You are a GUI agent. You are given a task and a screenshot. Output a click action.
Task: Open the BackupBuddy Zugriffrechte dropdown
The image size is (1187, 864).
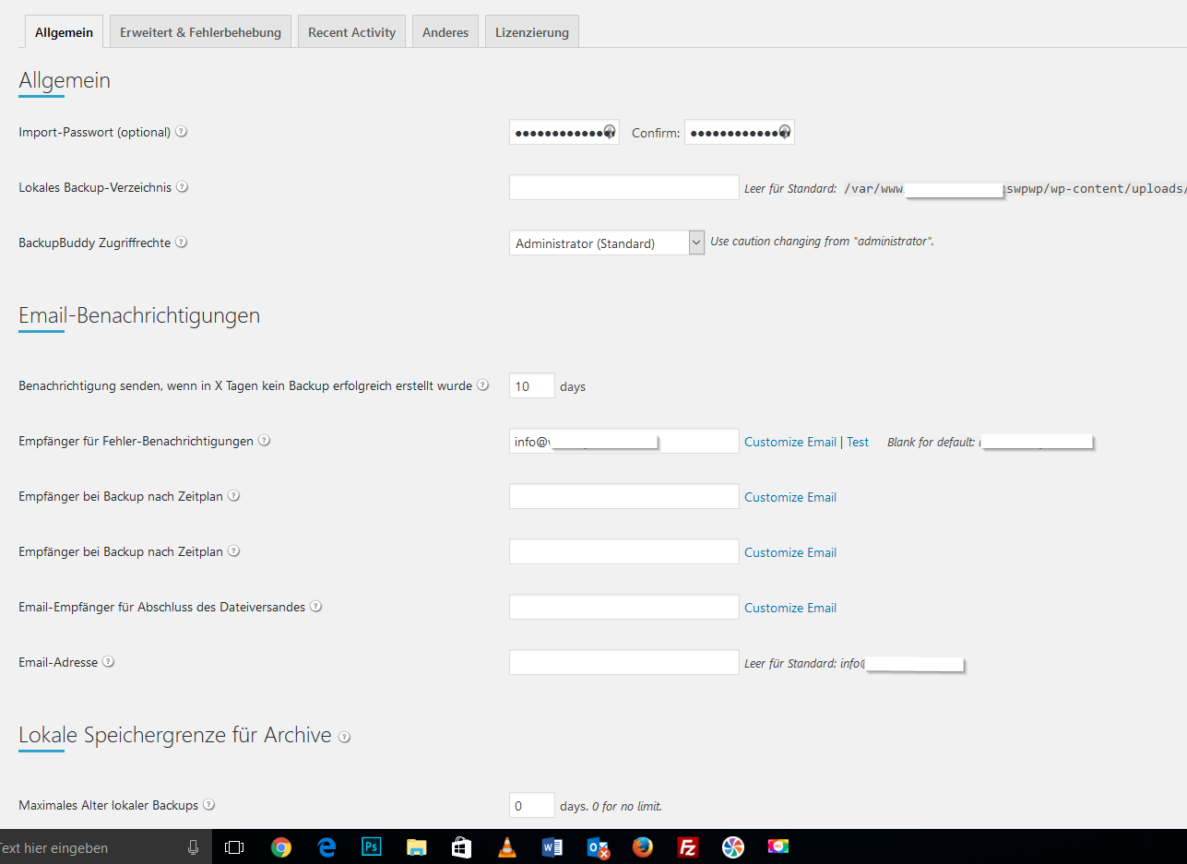[x=695, y=243]
